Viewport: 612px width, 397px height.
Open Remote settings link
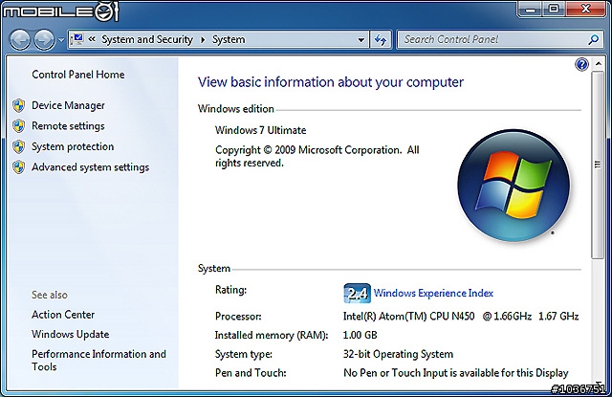68,126
